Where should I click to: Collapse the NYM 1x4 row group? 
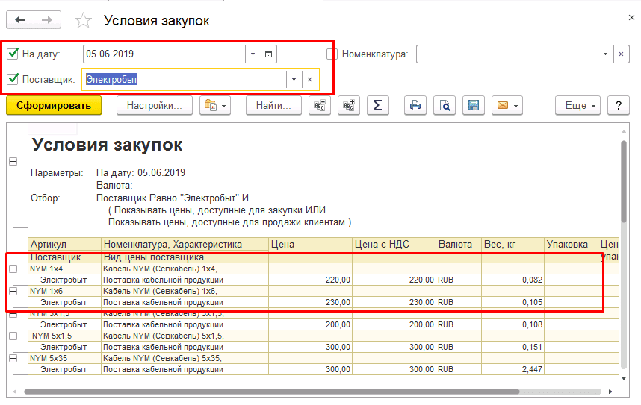coord(13,269)
